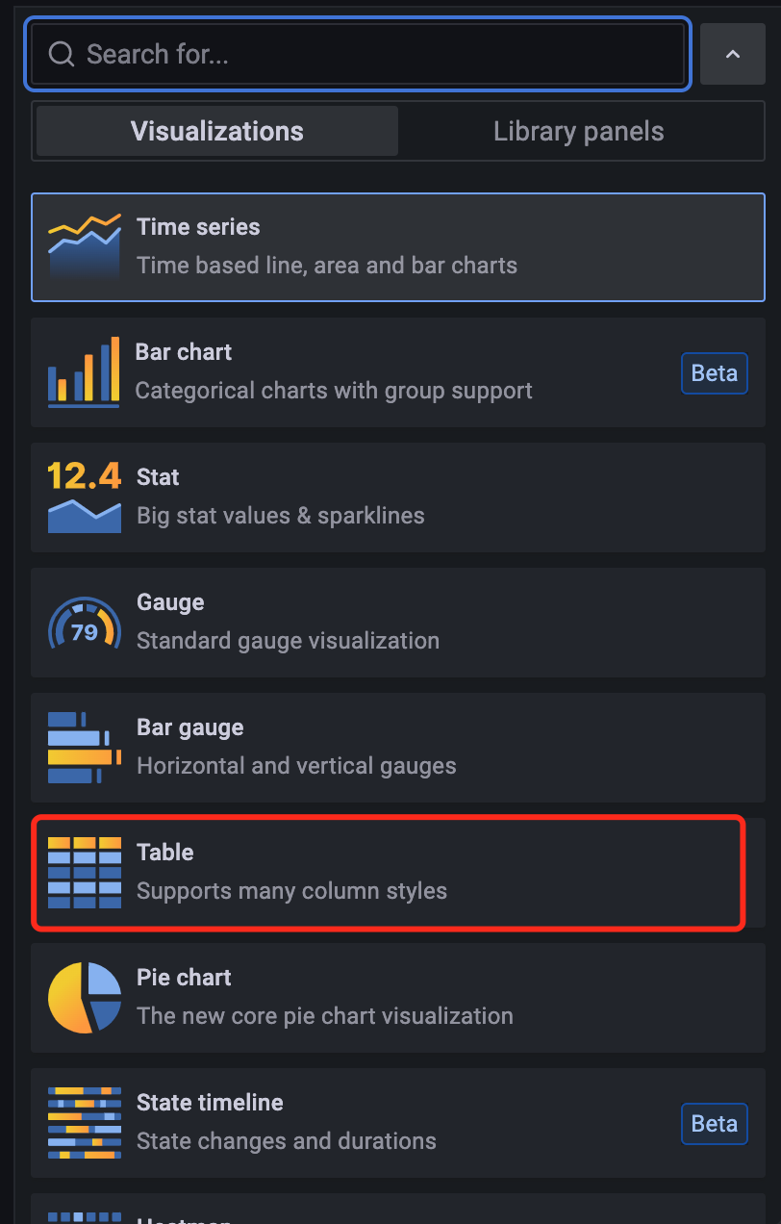
Task: Click the State timeline icon
Action: pos(85,1123)
